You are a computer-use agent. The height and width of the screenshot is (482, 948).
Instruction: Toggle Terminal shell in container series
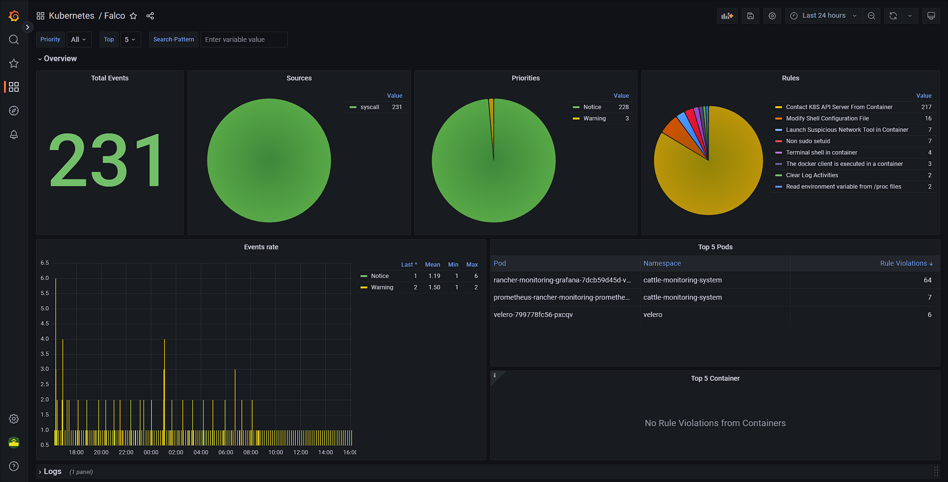(822, 153)
